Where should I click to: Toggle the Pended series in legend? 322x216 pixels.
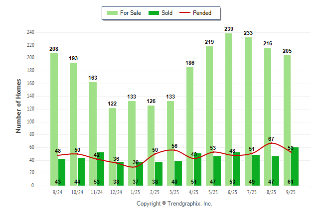click(x=201, y=13)
